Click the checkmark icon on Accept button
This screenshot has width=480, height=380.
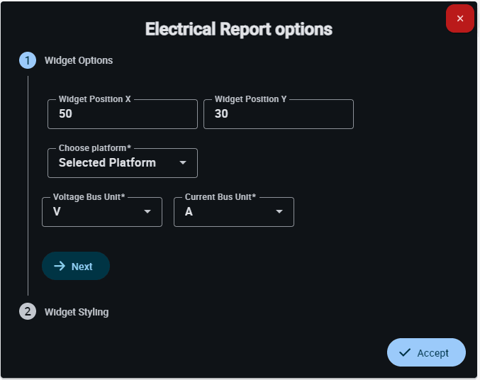point(405,352)
